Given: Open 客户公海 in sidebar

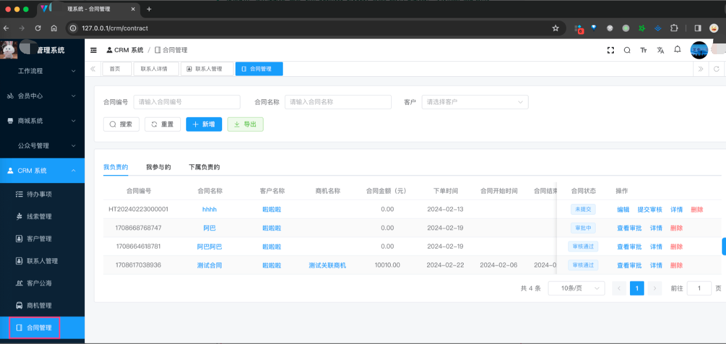Looking at the screenshot, I should 42,283.
